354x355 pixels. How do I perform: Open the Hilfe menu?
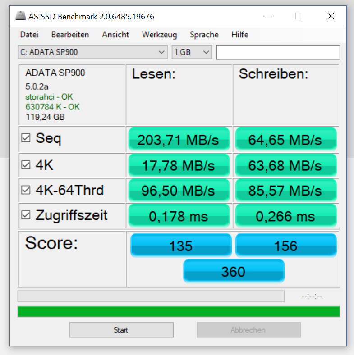[240, 35]
